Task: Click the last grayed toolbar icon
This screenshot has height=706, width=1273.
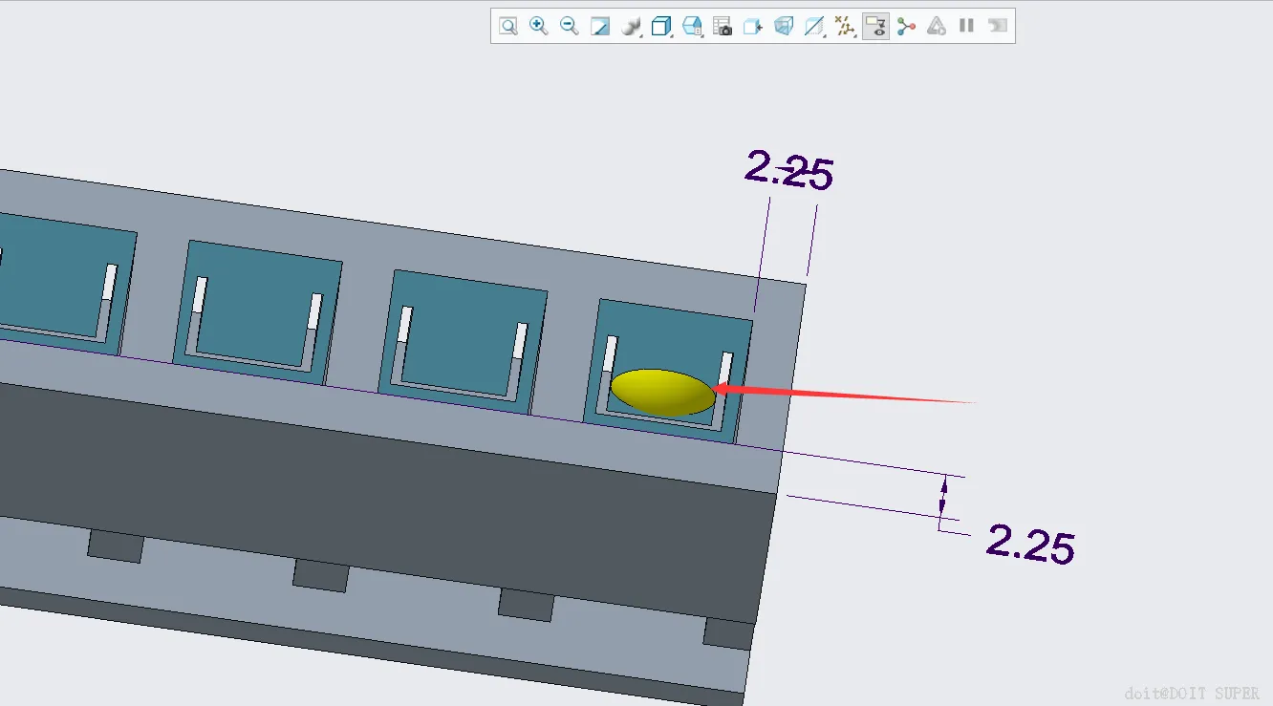Action: click(x=998, y=27)
